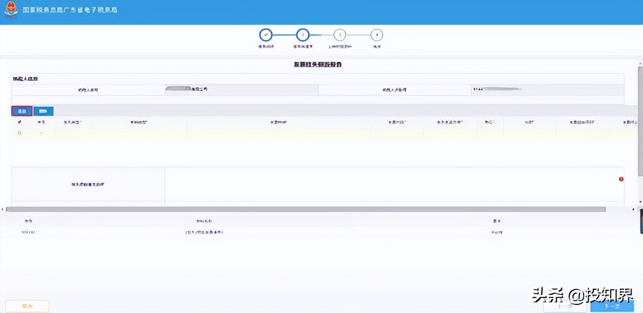Select the final step circle on the right
Image resolution: width=643 pixels, height=313 pixels.
(377, 35)
